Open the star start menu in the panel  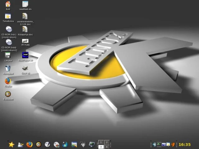click(x=12, y=144)
